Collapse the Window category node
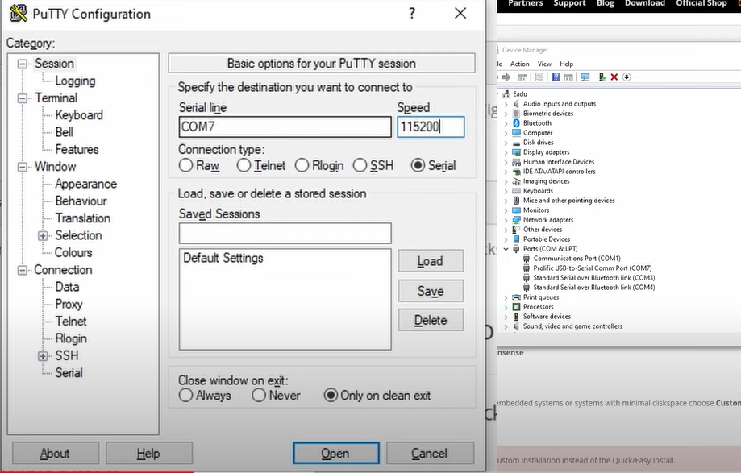The image size is (741, 473). tap(23, 167)
